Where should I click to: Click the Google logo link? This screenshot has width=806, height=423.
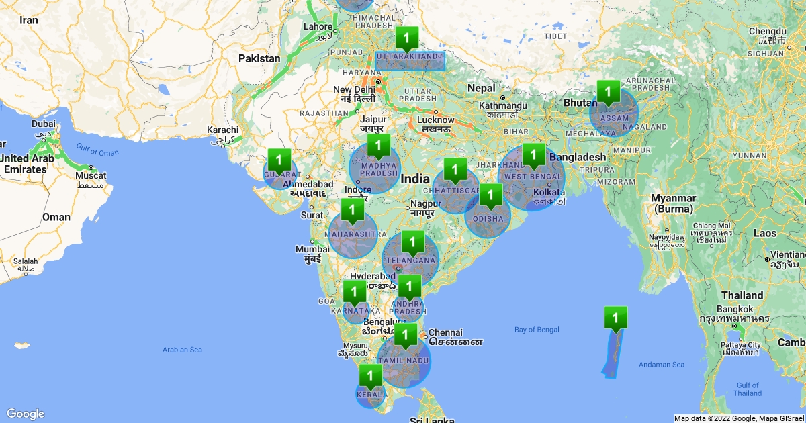26,414
